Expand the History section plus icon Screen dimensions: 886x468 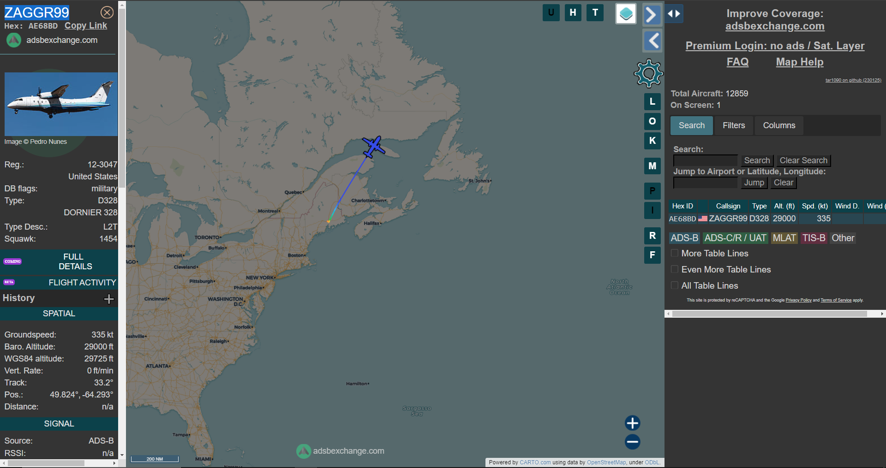coord(109,299)
